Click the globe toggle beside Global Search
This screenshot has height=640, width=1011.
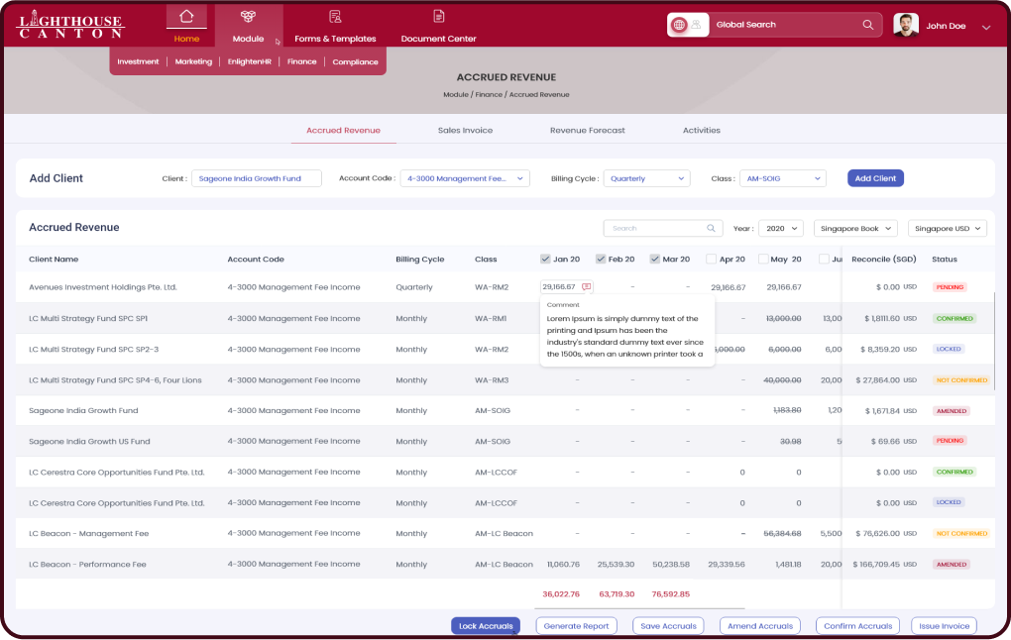coord(679,25)
